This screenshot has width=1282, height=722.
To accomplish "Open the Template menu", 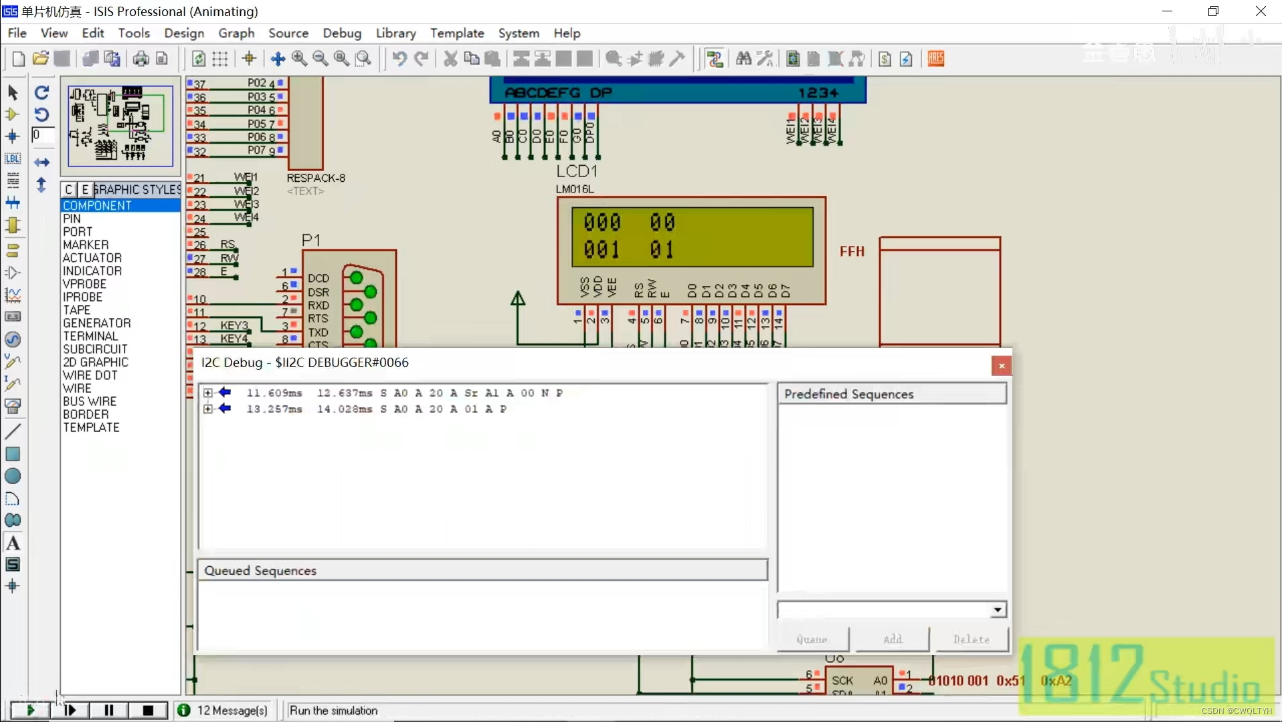I will pos(457,33).
